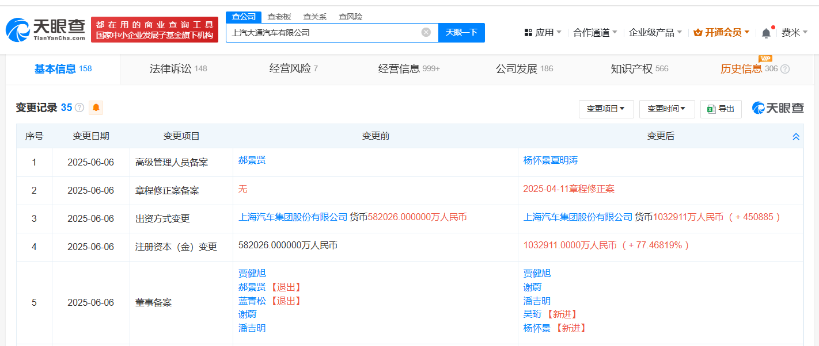819x346 pixels.
Task: Click the help question mark next to 变更记录 35
Action: [79, 108]
